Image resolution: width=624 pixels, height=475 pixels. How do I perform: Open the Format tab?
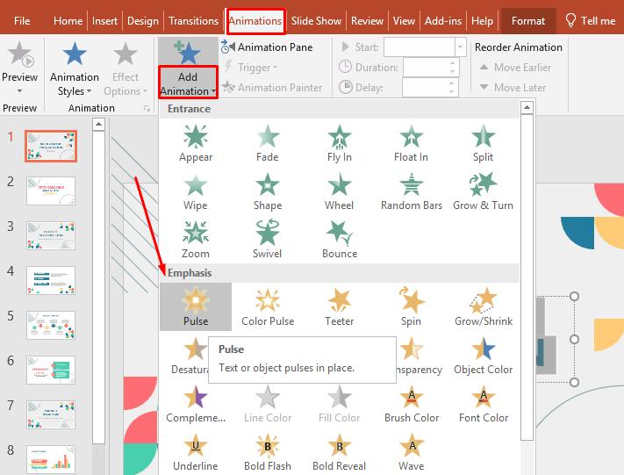pos(528,21)
